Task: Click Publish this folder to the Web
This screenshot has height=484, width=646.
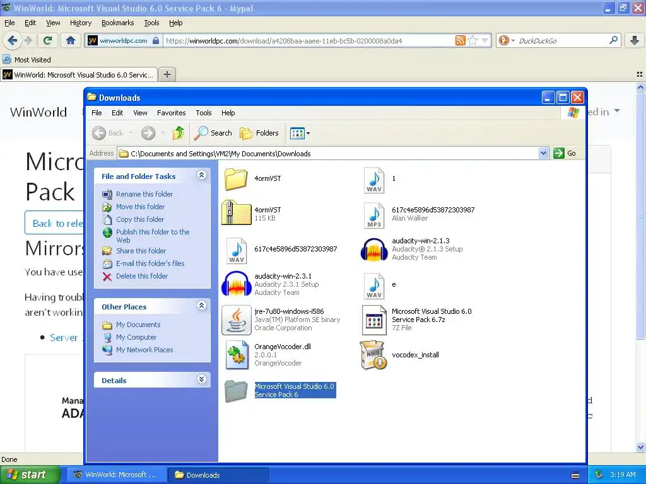Action: pyautogui.click(x=153, y=236)
